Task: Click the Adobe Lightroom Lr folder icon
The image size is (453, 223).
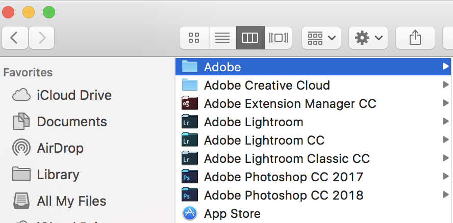Action: tap(190, 122)
